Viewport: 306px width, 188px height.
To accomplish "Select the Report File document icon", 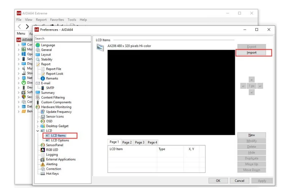I will (x=43, y=69).
